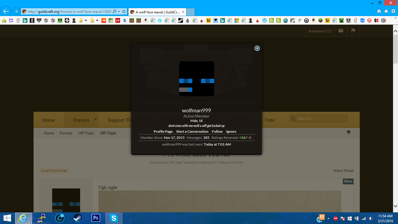Image resolution: width=398 pixels, height=224 pixels.
Task: Open the Forums navigation tab
Action: coord(81,120)
